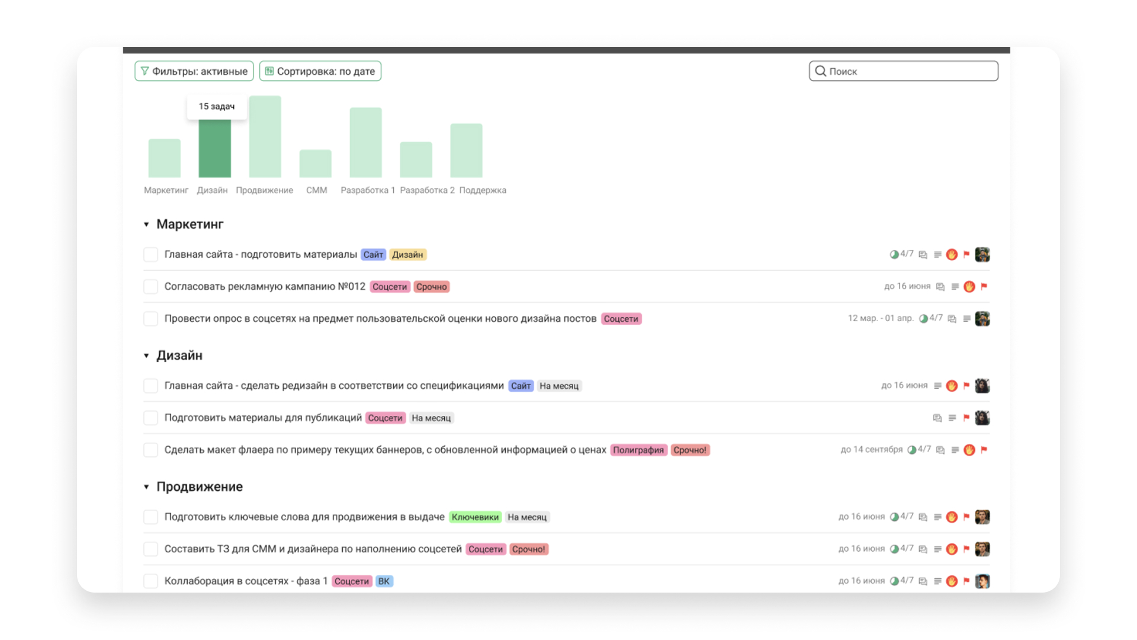Image resolution: width=1137 pixels, height=640 pixels.
Task: Click stop-hand icon on 'Главная сайта - сделать редизайн'
Action: 952,386
